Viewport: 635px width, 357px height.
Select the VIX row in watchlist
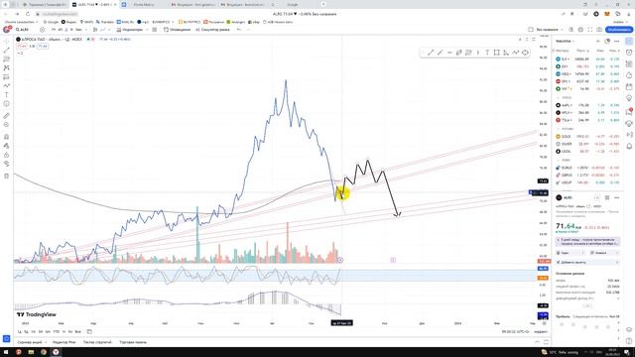coord(587,88)
